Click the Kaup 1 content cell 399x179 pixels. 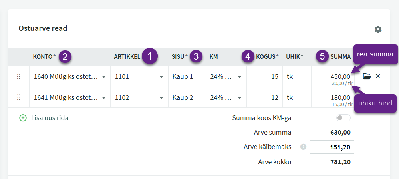coord(187,76)
